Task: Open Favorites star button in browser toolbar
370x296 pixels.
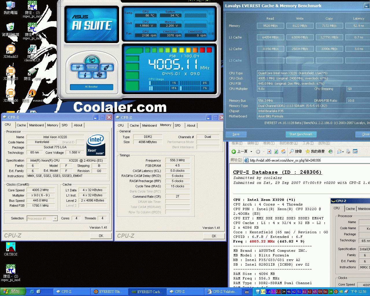Action: (x=315, y=151)
